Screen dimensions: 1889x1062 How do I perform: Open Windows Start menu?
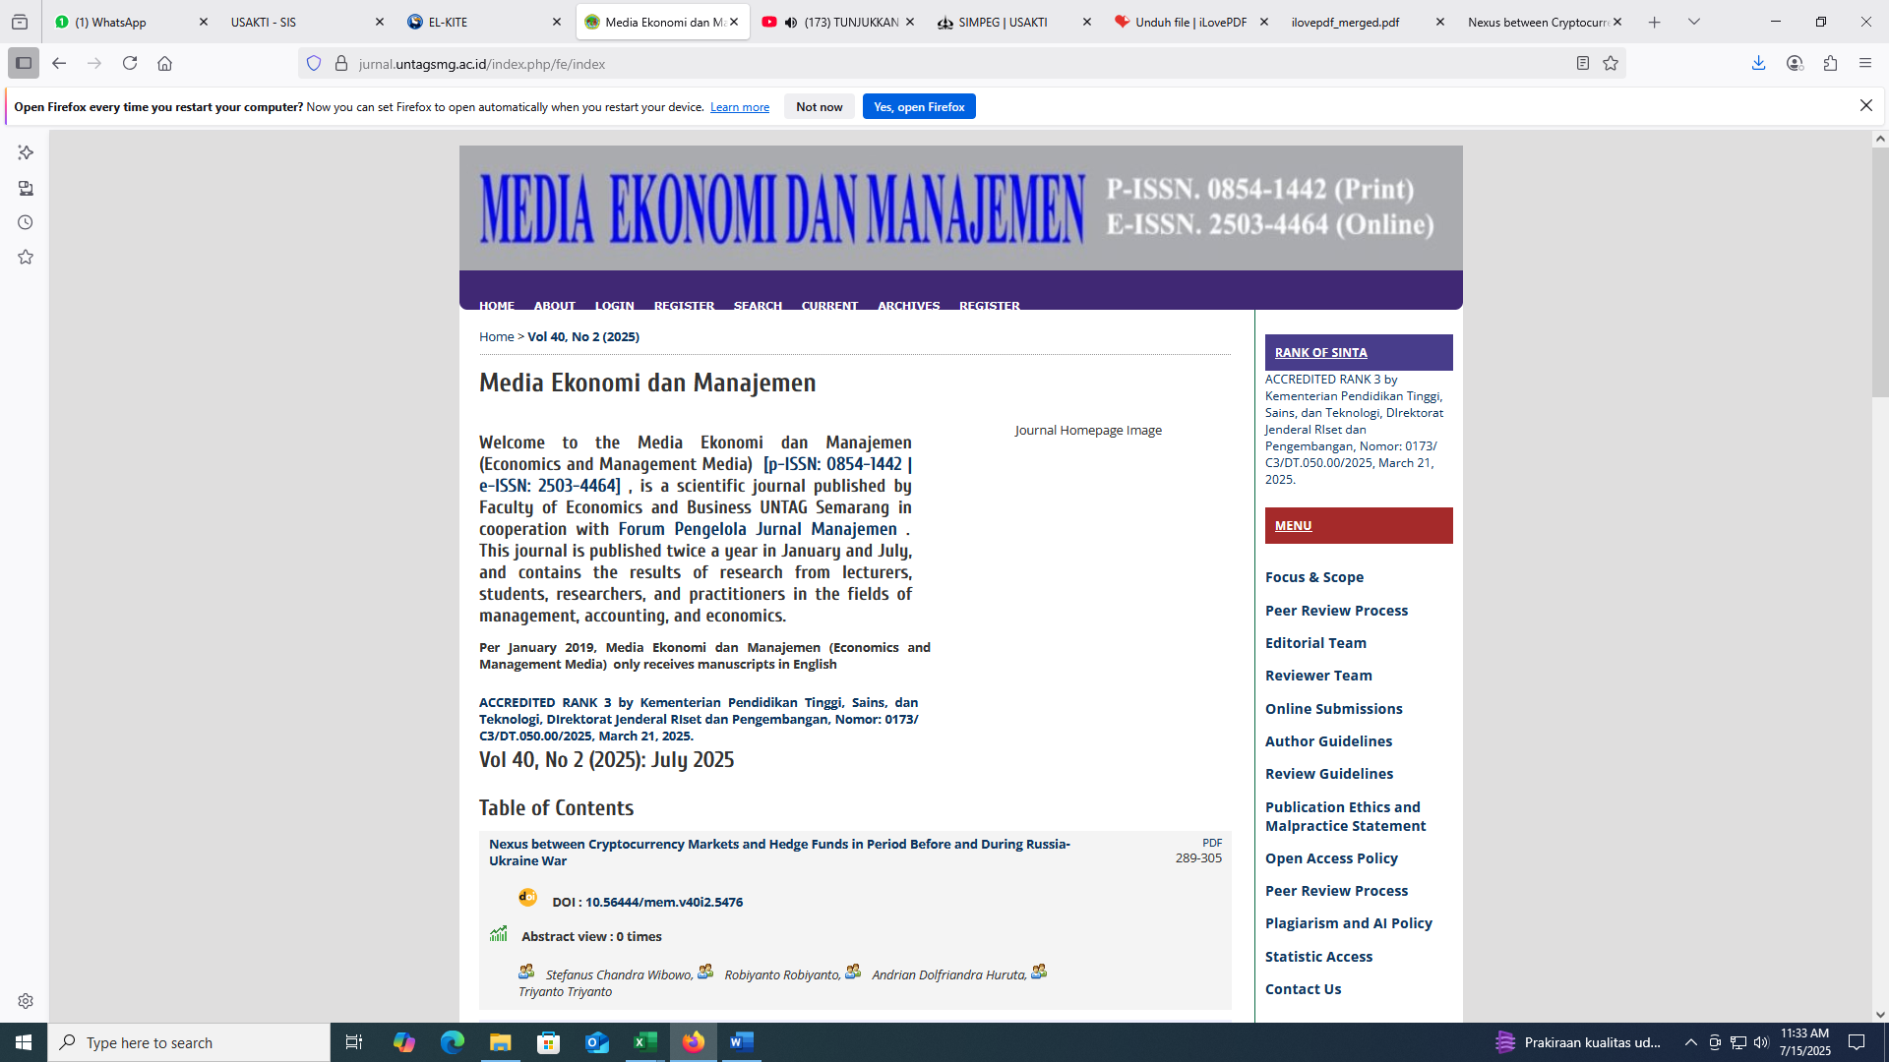click(x=24, y=1042)
